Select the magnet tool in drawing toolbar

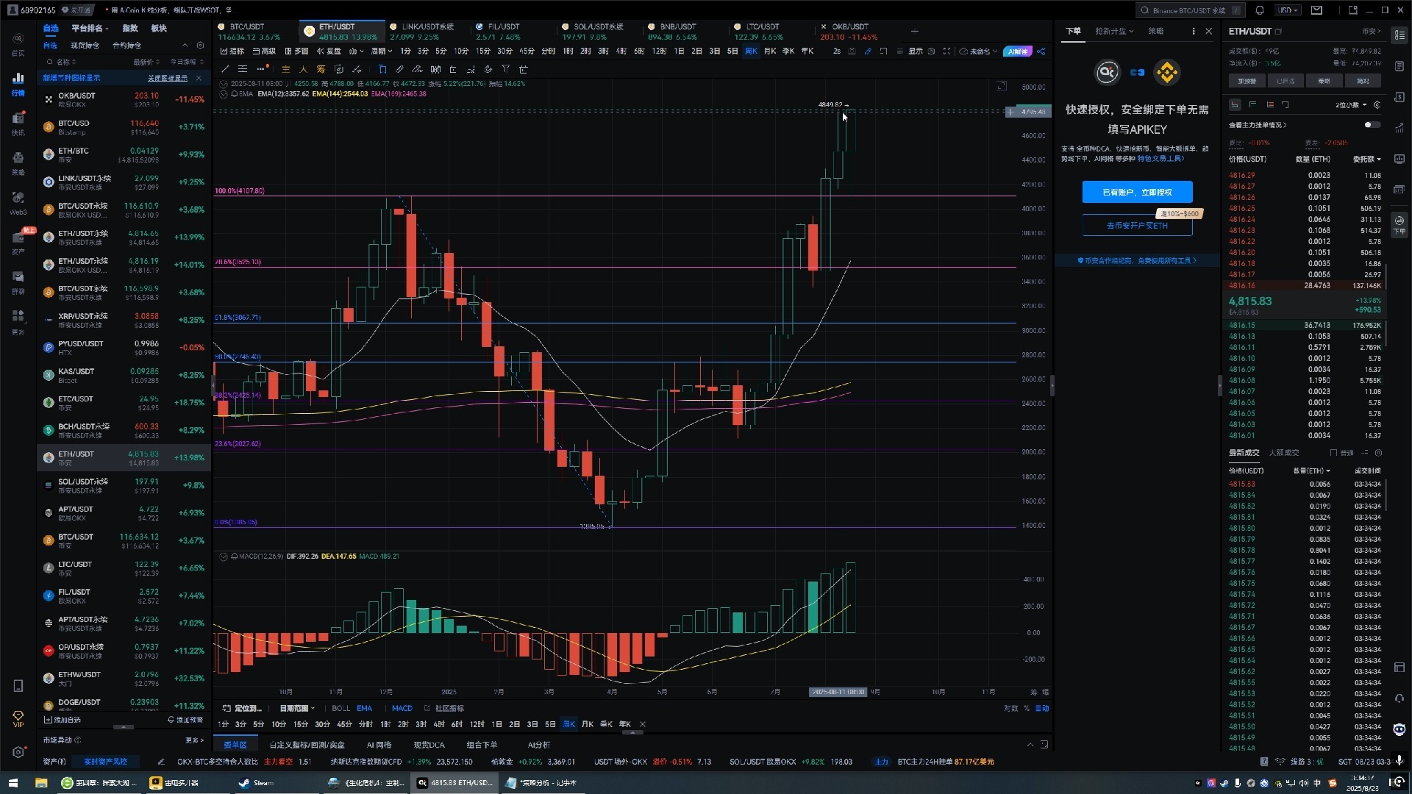coord(488,69)
